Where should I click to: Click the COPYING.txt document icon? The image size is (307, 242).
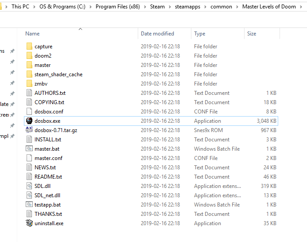(29, 102)
